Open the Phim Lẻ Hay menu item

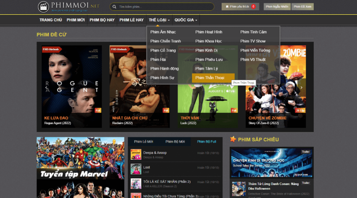131,20
